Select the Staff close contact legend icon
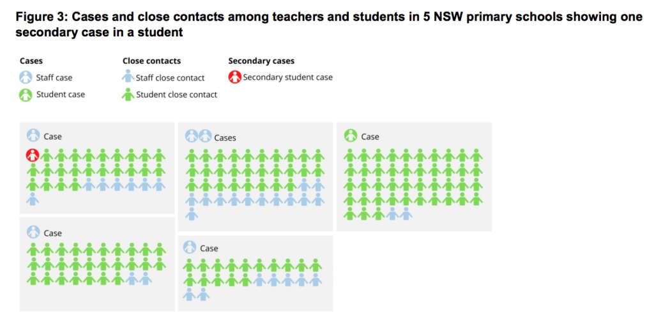654x322 pixels. (128, 78)
